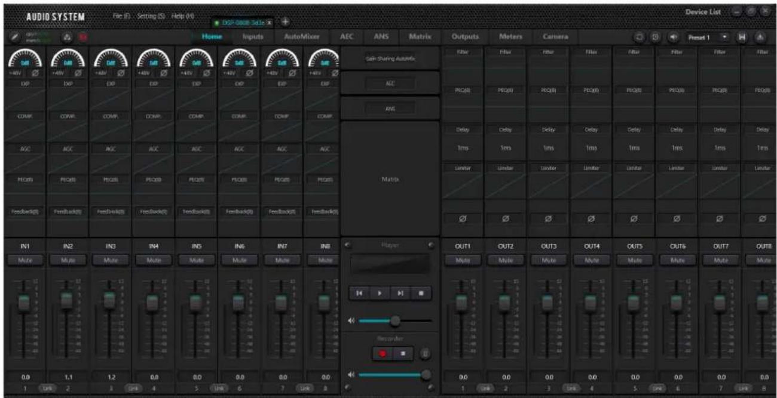This screenshot has height=398, width=777.
Task: Toggle phase invert on OUT1
Action: [462, 219]
